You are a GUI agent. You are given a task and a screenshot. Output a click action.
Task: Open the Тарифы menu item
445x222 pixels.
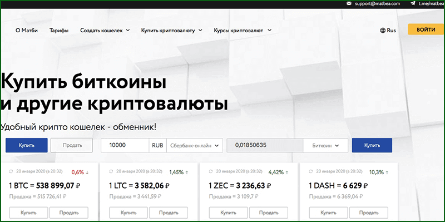[x=59, y=31]
